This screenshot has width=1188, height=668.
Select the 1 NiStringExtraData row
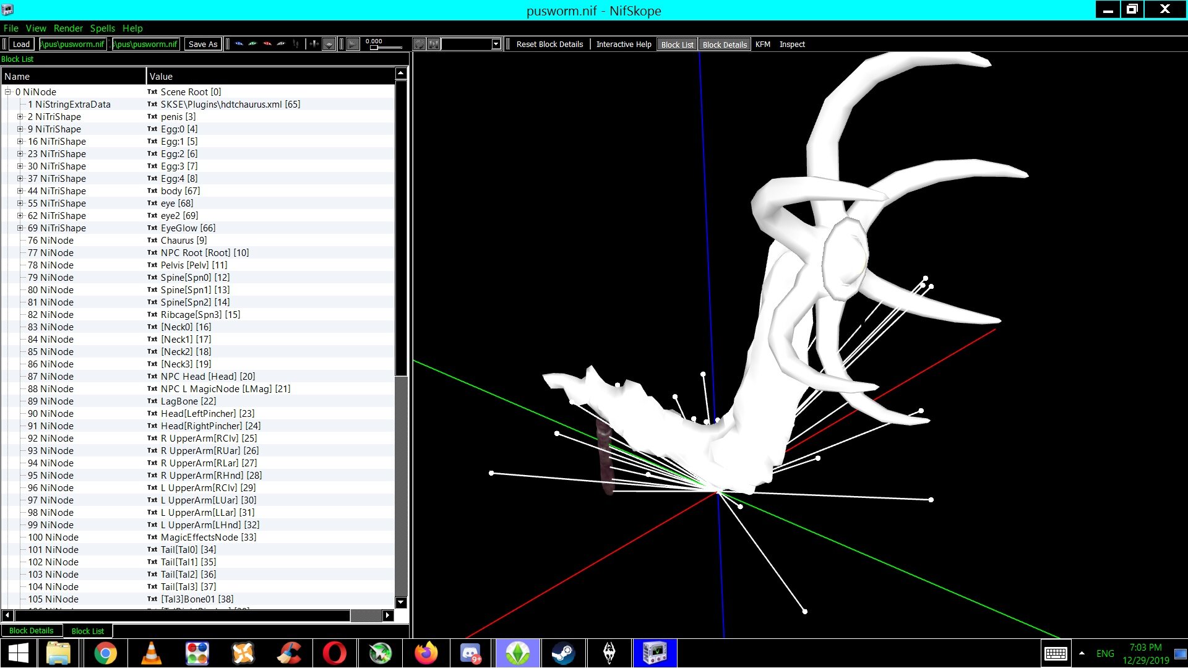(x=198, y=105)
